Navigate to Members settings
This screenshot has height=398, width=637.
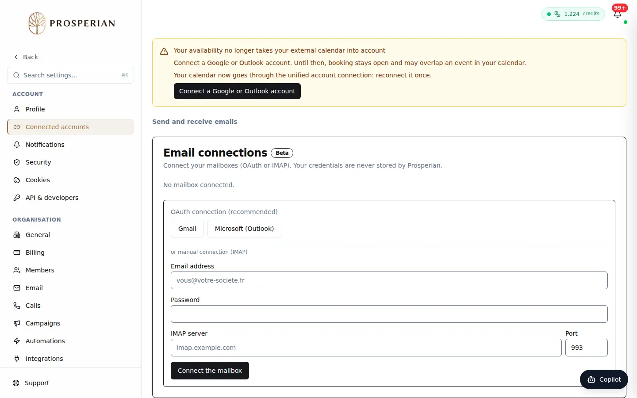click(71, 270)
